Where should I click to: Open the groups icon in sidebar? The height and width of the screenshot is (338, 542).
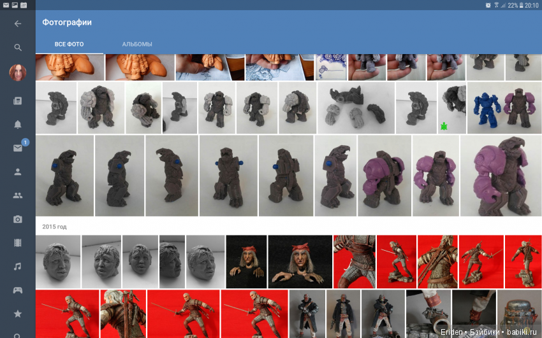(x=18, y=195)
